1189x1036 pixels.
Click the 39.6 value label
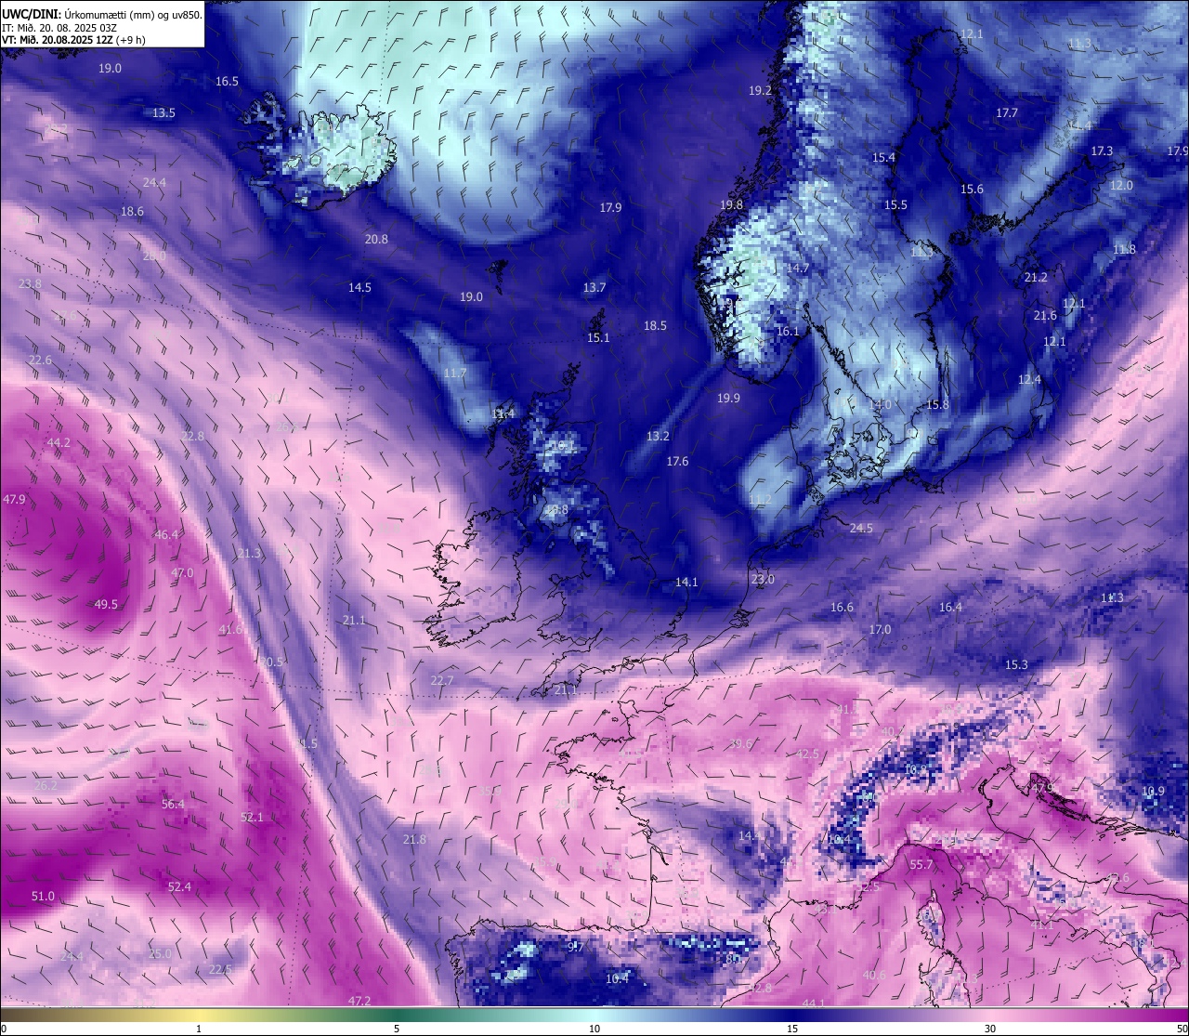coord(740,744)
